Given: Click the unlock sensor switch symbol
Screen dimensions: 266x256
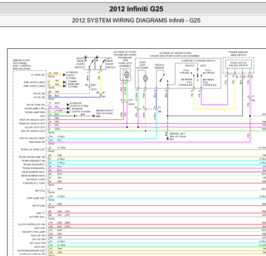Looking at the screenshot, I should (162, 78).
